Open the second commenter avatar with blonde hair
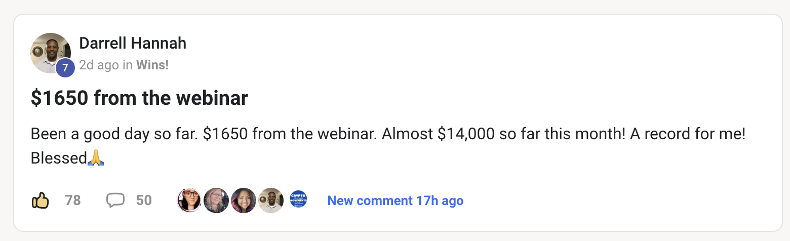The image size is (790, 241). click(216, 200)
